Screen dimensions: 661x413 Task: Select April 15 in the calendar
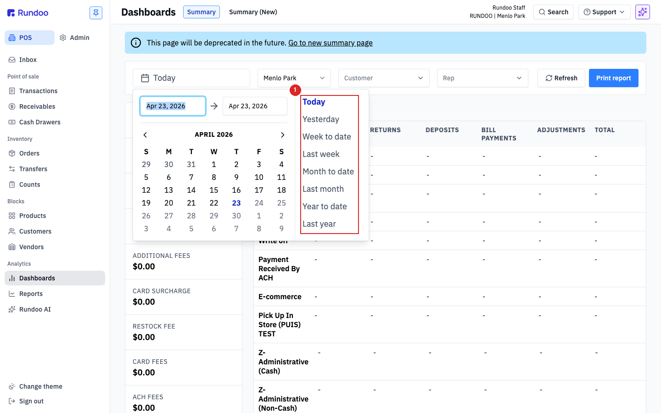point(214,190)
